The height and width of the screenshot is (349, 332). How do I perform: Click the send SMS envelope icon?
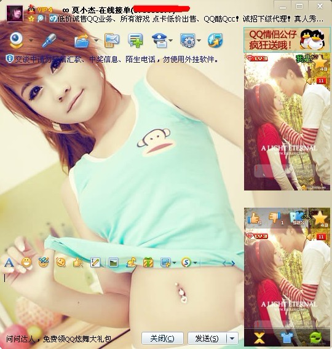pyautogui.click(x=112, y=41)
